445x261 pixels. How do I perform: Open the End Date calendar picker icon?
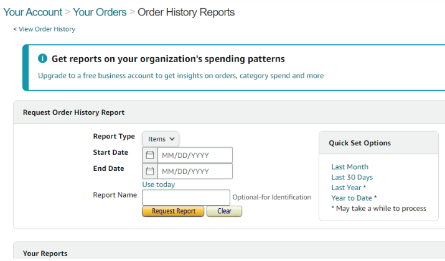tap(150, 171)
